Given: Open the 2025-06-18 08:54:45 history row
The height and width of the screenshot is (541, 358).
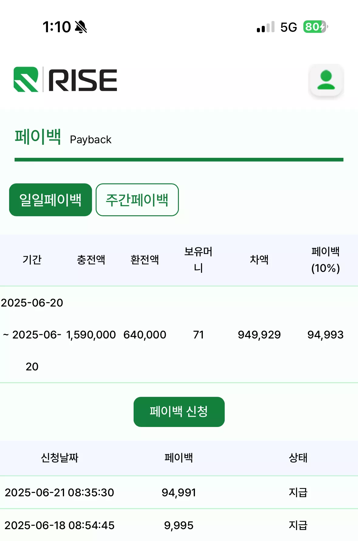Looking at the screenshot, I should [179, 525].
